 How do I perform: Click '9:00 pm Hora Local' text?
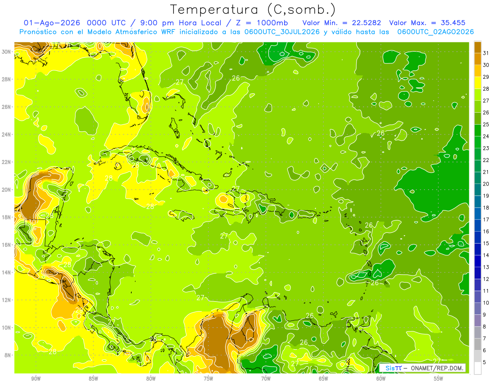[182, 23]
